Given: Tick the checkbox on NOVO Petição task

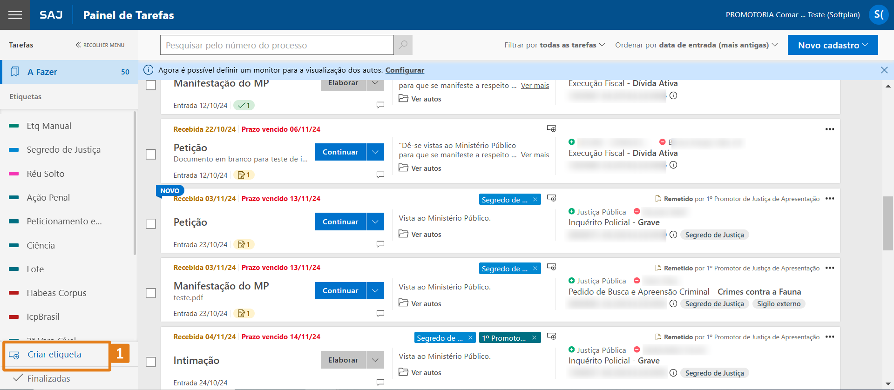Looking at the screenshot, I should tap(151, 223).
